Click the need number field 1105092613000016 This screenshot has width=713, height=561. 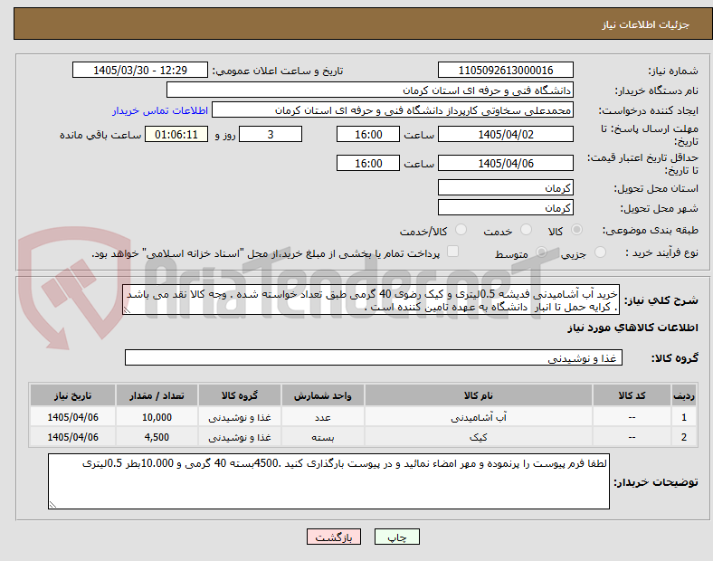pos(505,71)
